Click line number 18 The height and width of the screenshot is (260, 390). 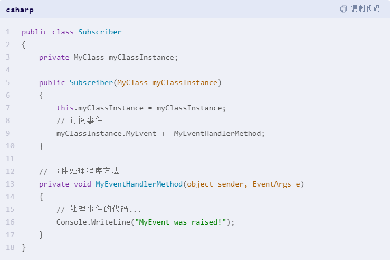[10, 247]
